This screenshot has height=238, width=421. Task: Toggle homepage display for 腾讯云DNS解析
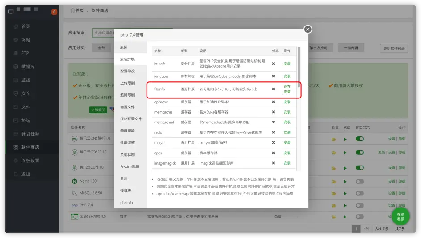[359, 139]
